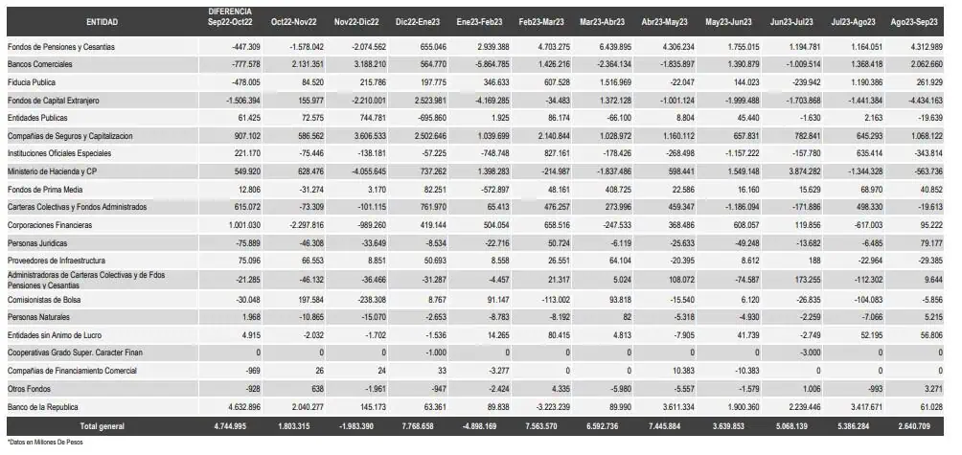Select the 4.744.995 total value cell
The height and width of the screenshot is (455, 962).
pos(229,426)
